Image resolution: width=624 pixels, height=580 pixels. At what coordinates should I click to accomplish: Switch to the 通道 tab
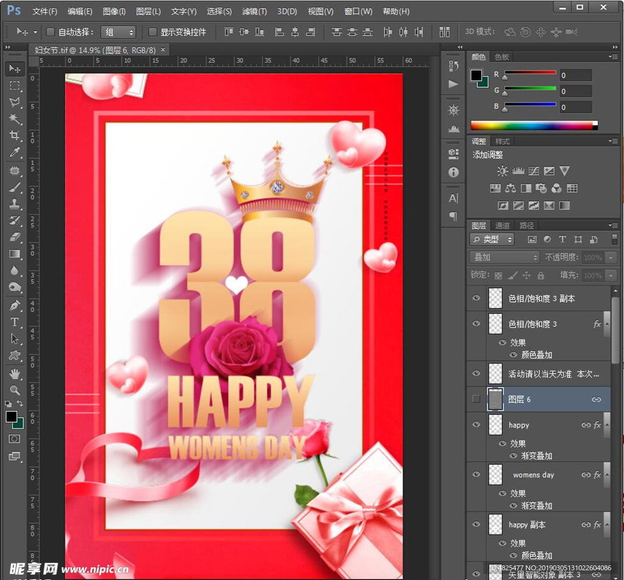click(x=503, y=225)
